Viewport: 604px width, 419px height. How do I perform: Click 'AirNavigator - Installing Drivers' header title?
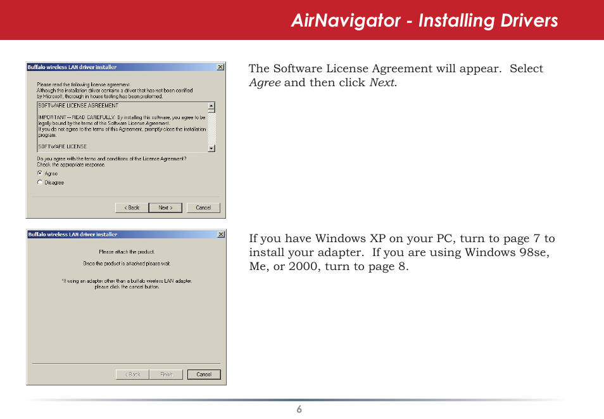[x=424, y=20]
